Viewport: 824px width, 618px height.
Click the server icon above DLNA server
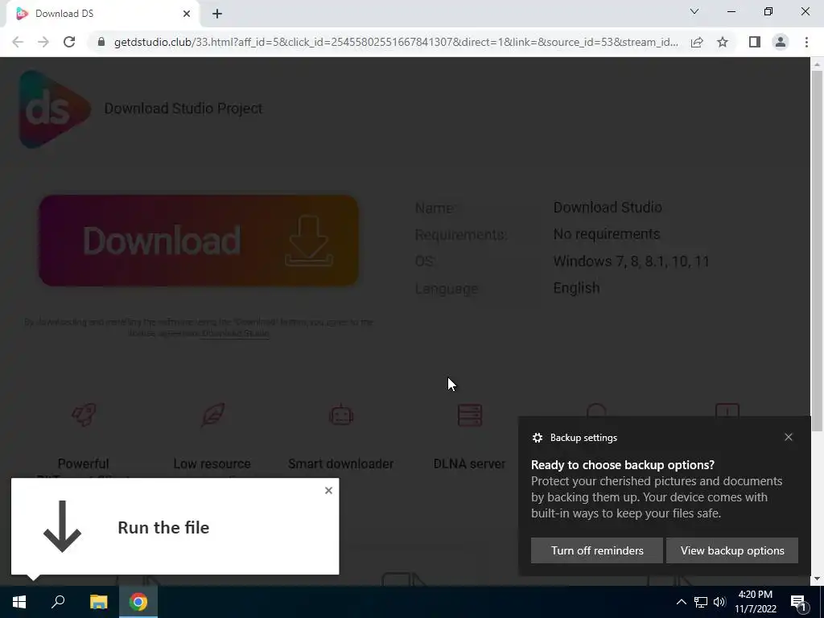click(x=470, y=414)
